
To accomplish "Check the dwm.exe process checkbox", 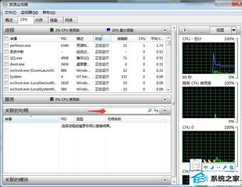I will coord(6,64).
